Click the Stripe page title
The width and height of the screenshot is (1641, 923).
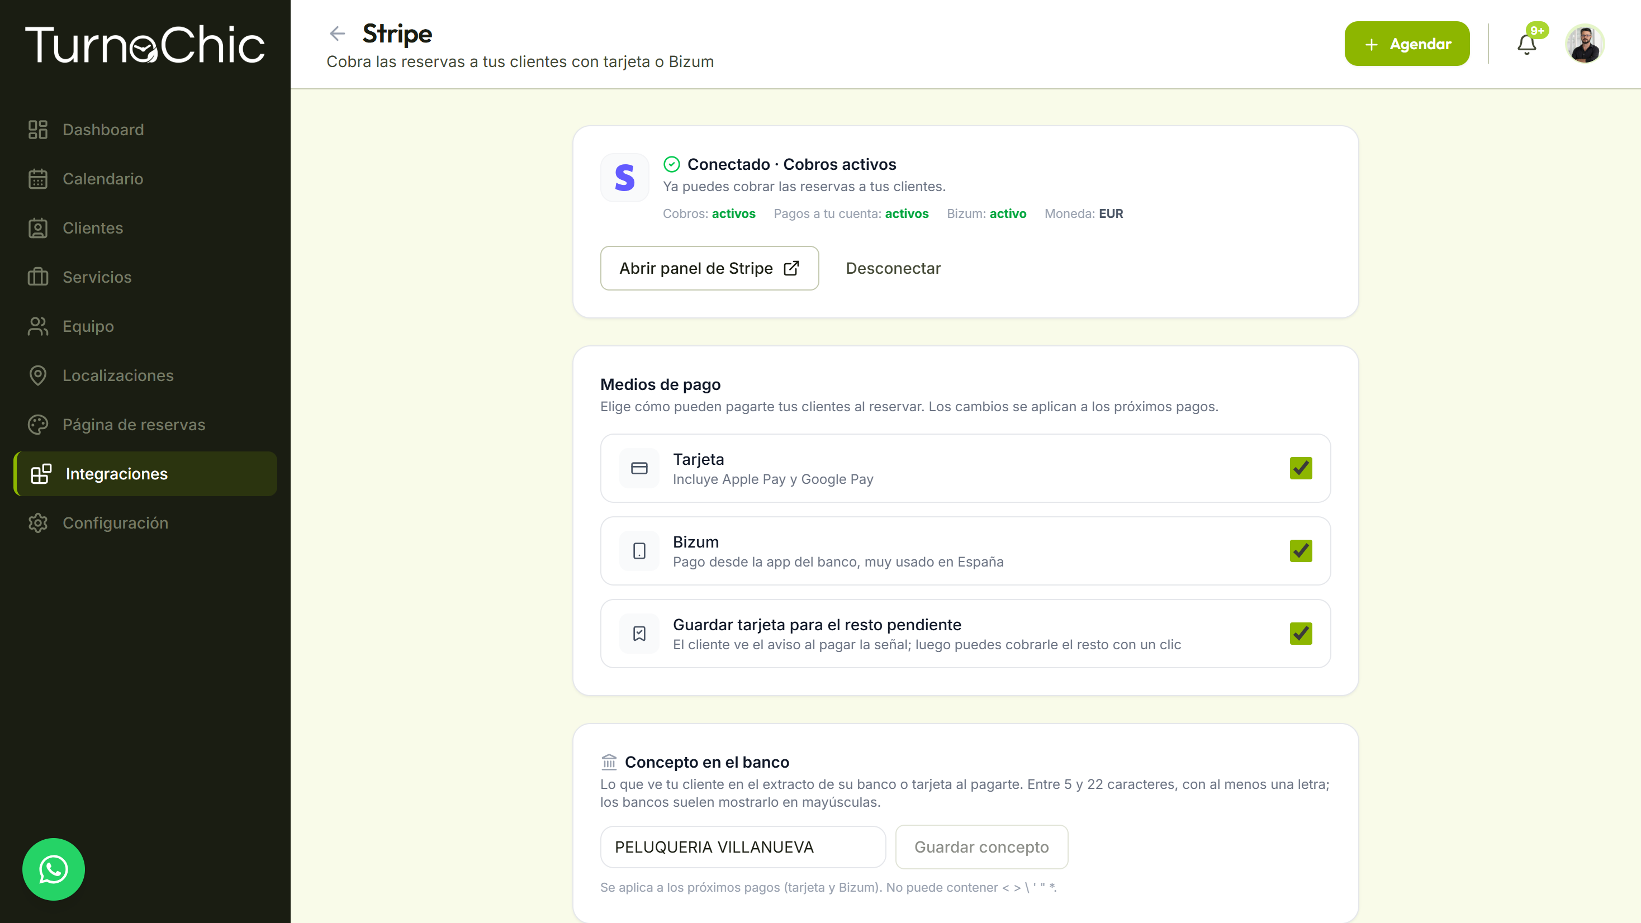(x=397, y=34)
